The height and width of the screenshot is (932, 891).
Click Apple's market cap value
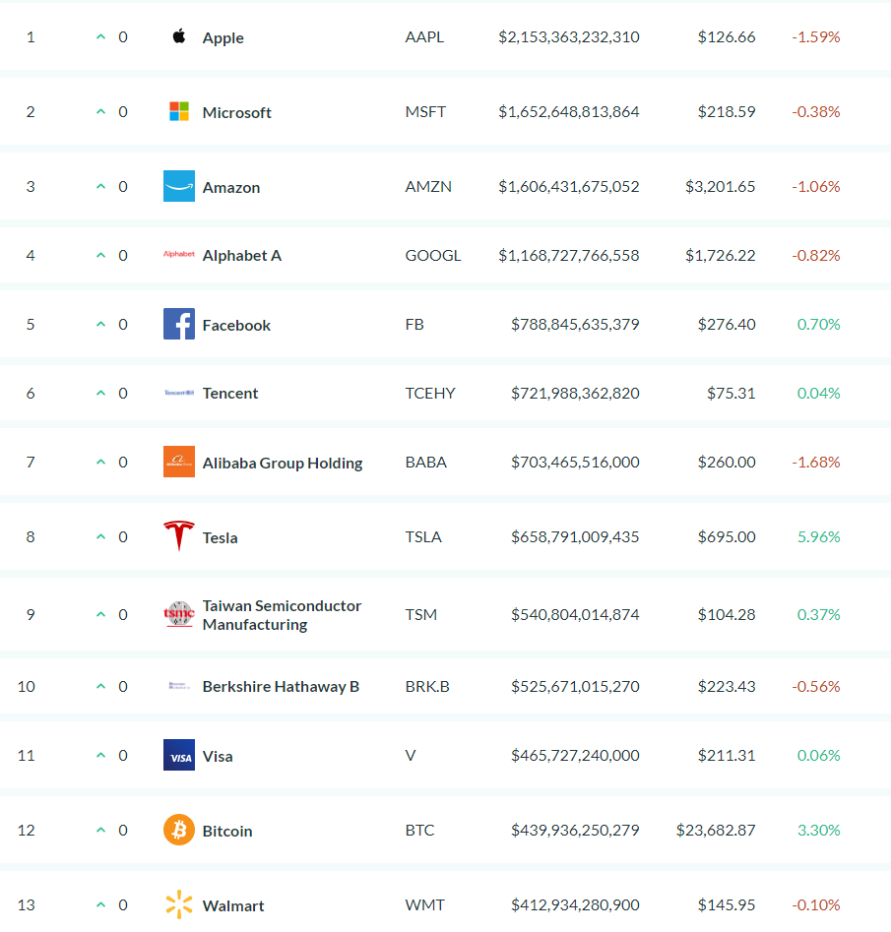click(569, 36)
